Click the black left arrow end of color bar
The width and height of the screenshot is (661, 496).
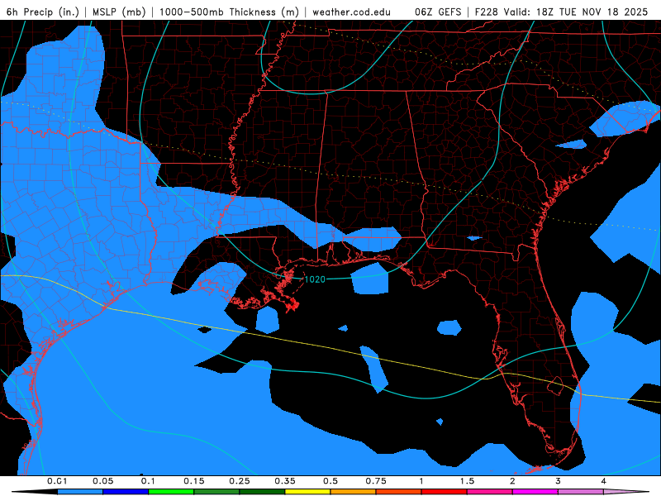[35, 492]
